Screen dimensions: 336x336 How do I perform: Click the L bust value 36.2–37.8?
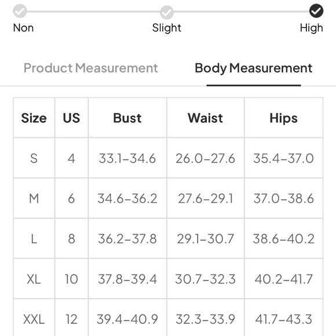(127, 239)
